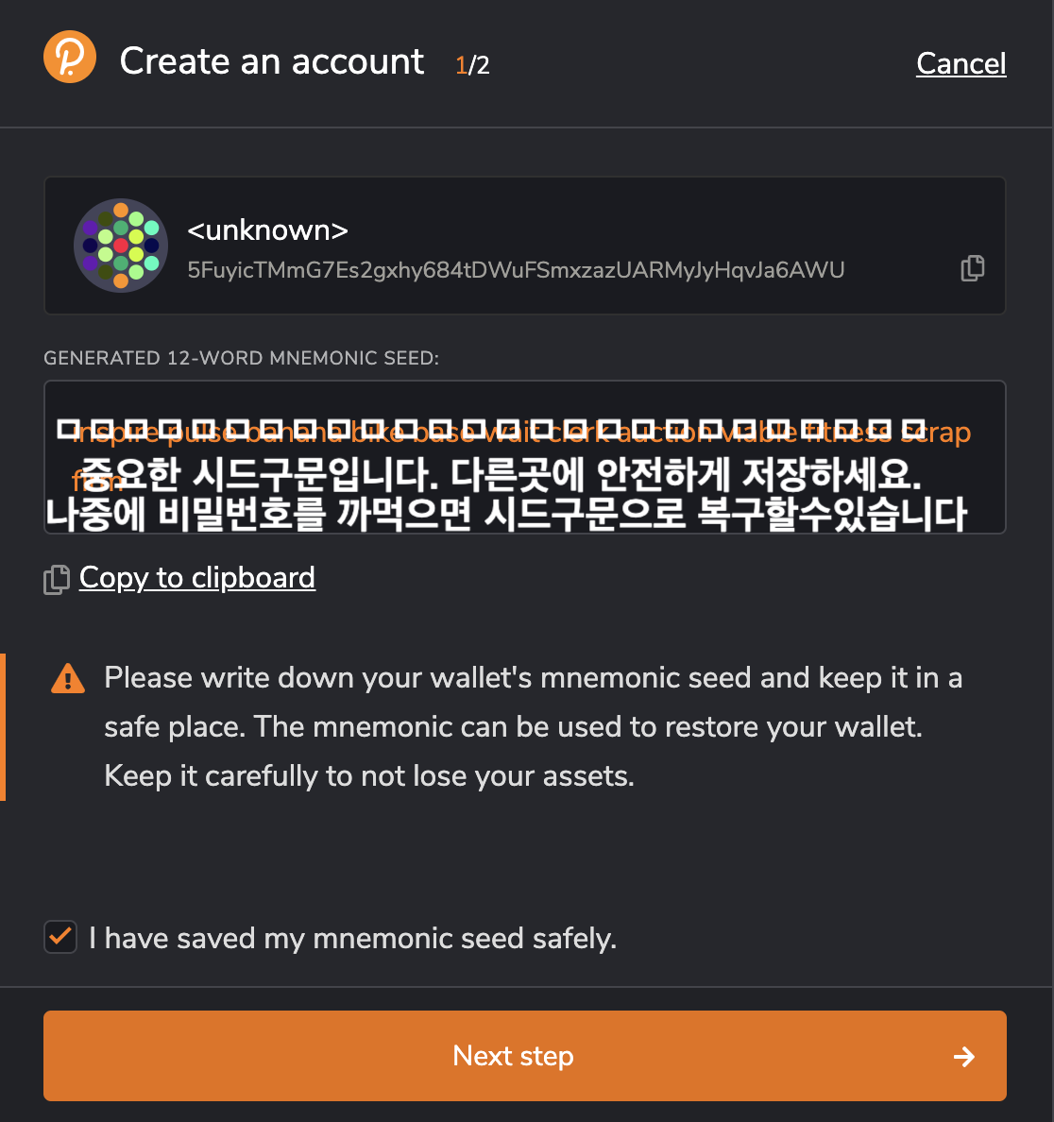Click the Generated 12-word mnemonic seed label
Screen dimensions: 1054x1122
pos(241,358)
